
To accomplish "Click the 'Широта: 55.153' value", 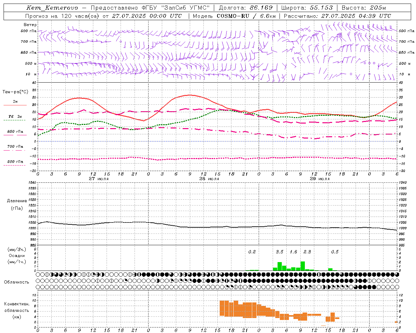I will 307,8.
